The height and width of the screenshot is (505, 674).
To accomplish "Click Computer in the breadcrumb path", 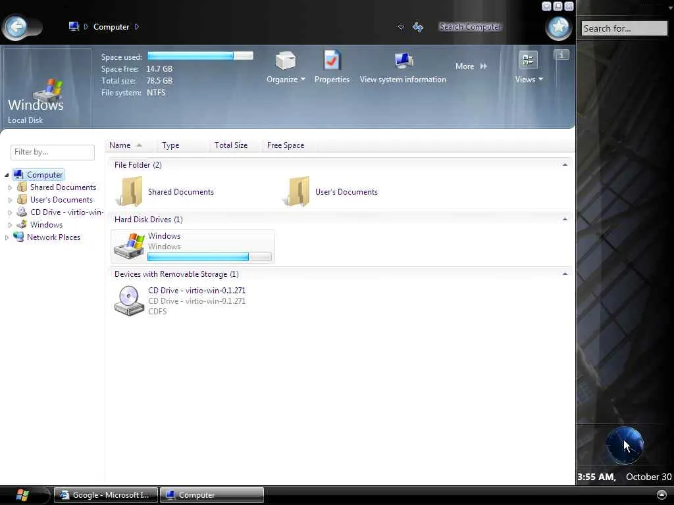I will (111, 26).
